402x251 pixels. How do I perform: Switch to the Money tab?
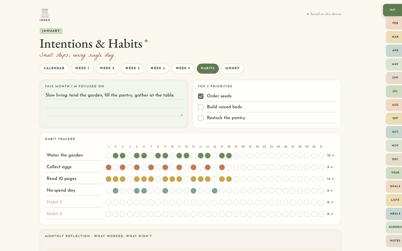coord(232,68)
